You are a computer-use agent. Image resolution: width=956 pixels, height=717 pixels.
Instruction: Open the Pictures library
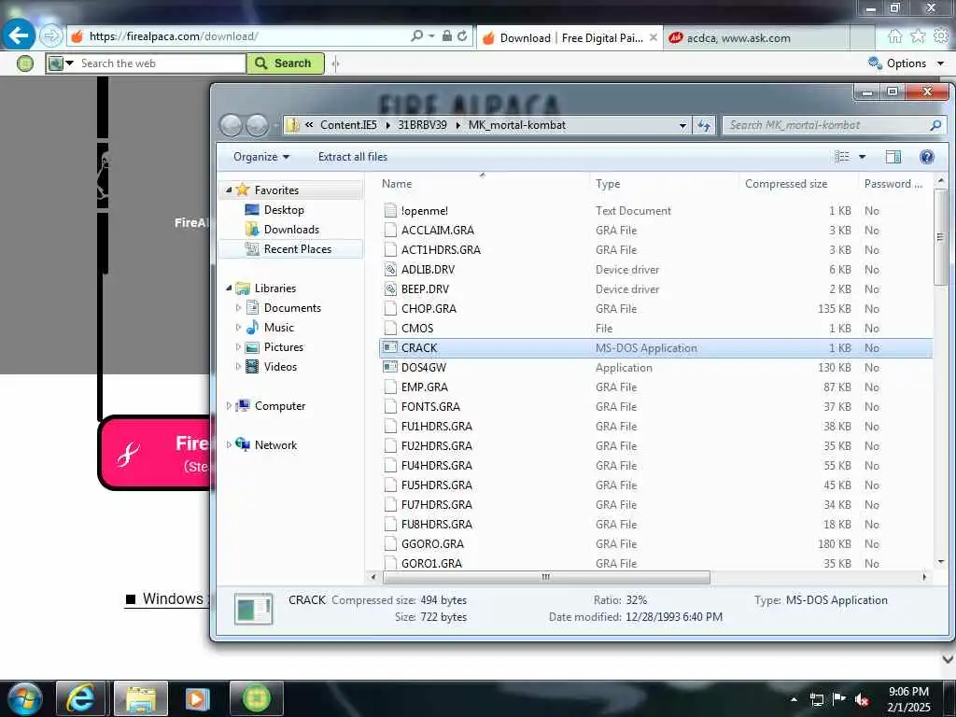click(284, 347)
